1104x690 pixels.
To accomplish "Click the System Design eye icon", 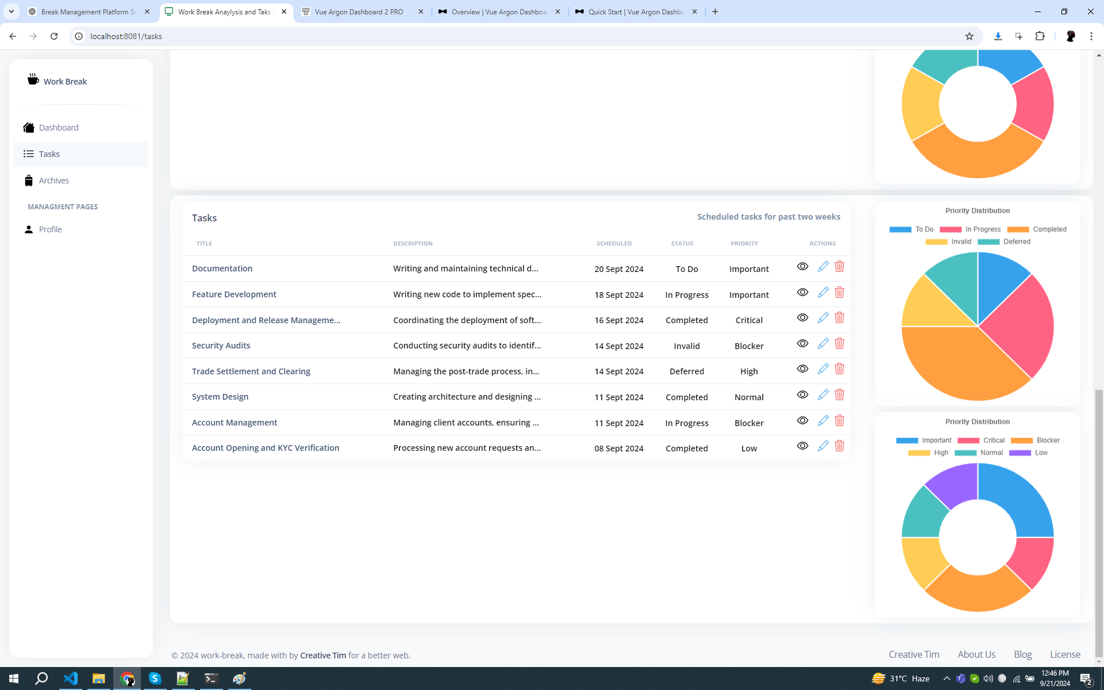I will pyautogui.click(x=803, y=395).
